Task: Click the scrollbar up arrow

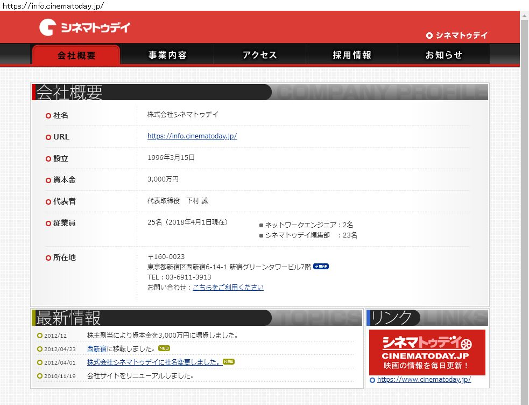Action: pos(524,16)
